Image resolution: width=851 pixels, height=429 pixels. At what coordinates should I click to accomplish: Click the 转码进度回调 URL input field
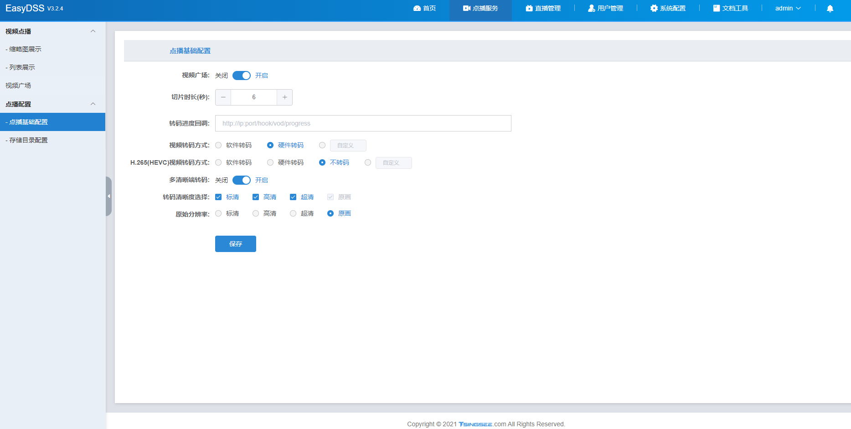[x=363, y=123]
